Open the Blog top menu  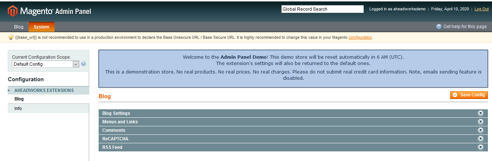(x=19, y=27)
